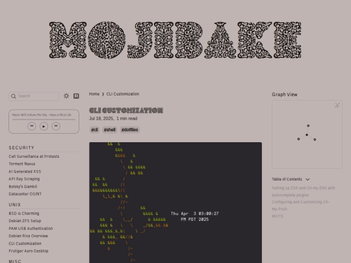Click CLI Customization breadcrumb

123,94
